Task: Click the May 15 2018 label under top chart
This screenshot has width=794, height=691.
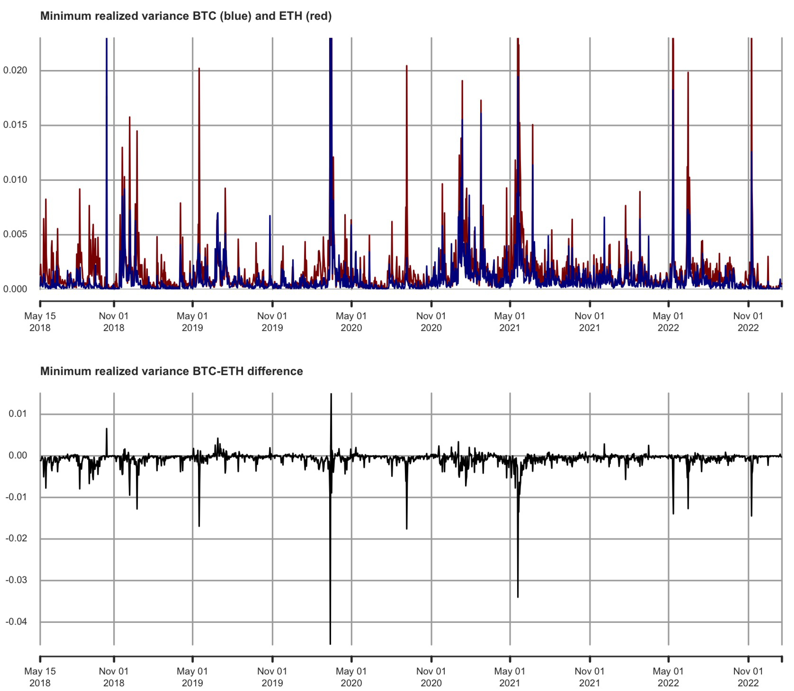Action: (x=40, y=322)
